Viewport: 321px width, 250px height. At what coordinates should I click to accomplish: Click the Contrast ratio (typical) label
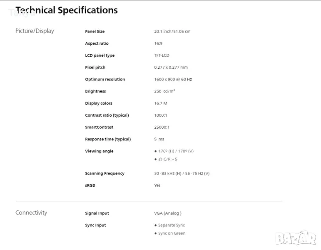[107, 115]
